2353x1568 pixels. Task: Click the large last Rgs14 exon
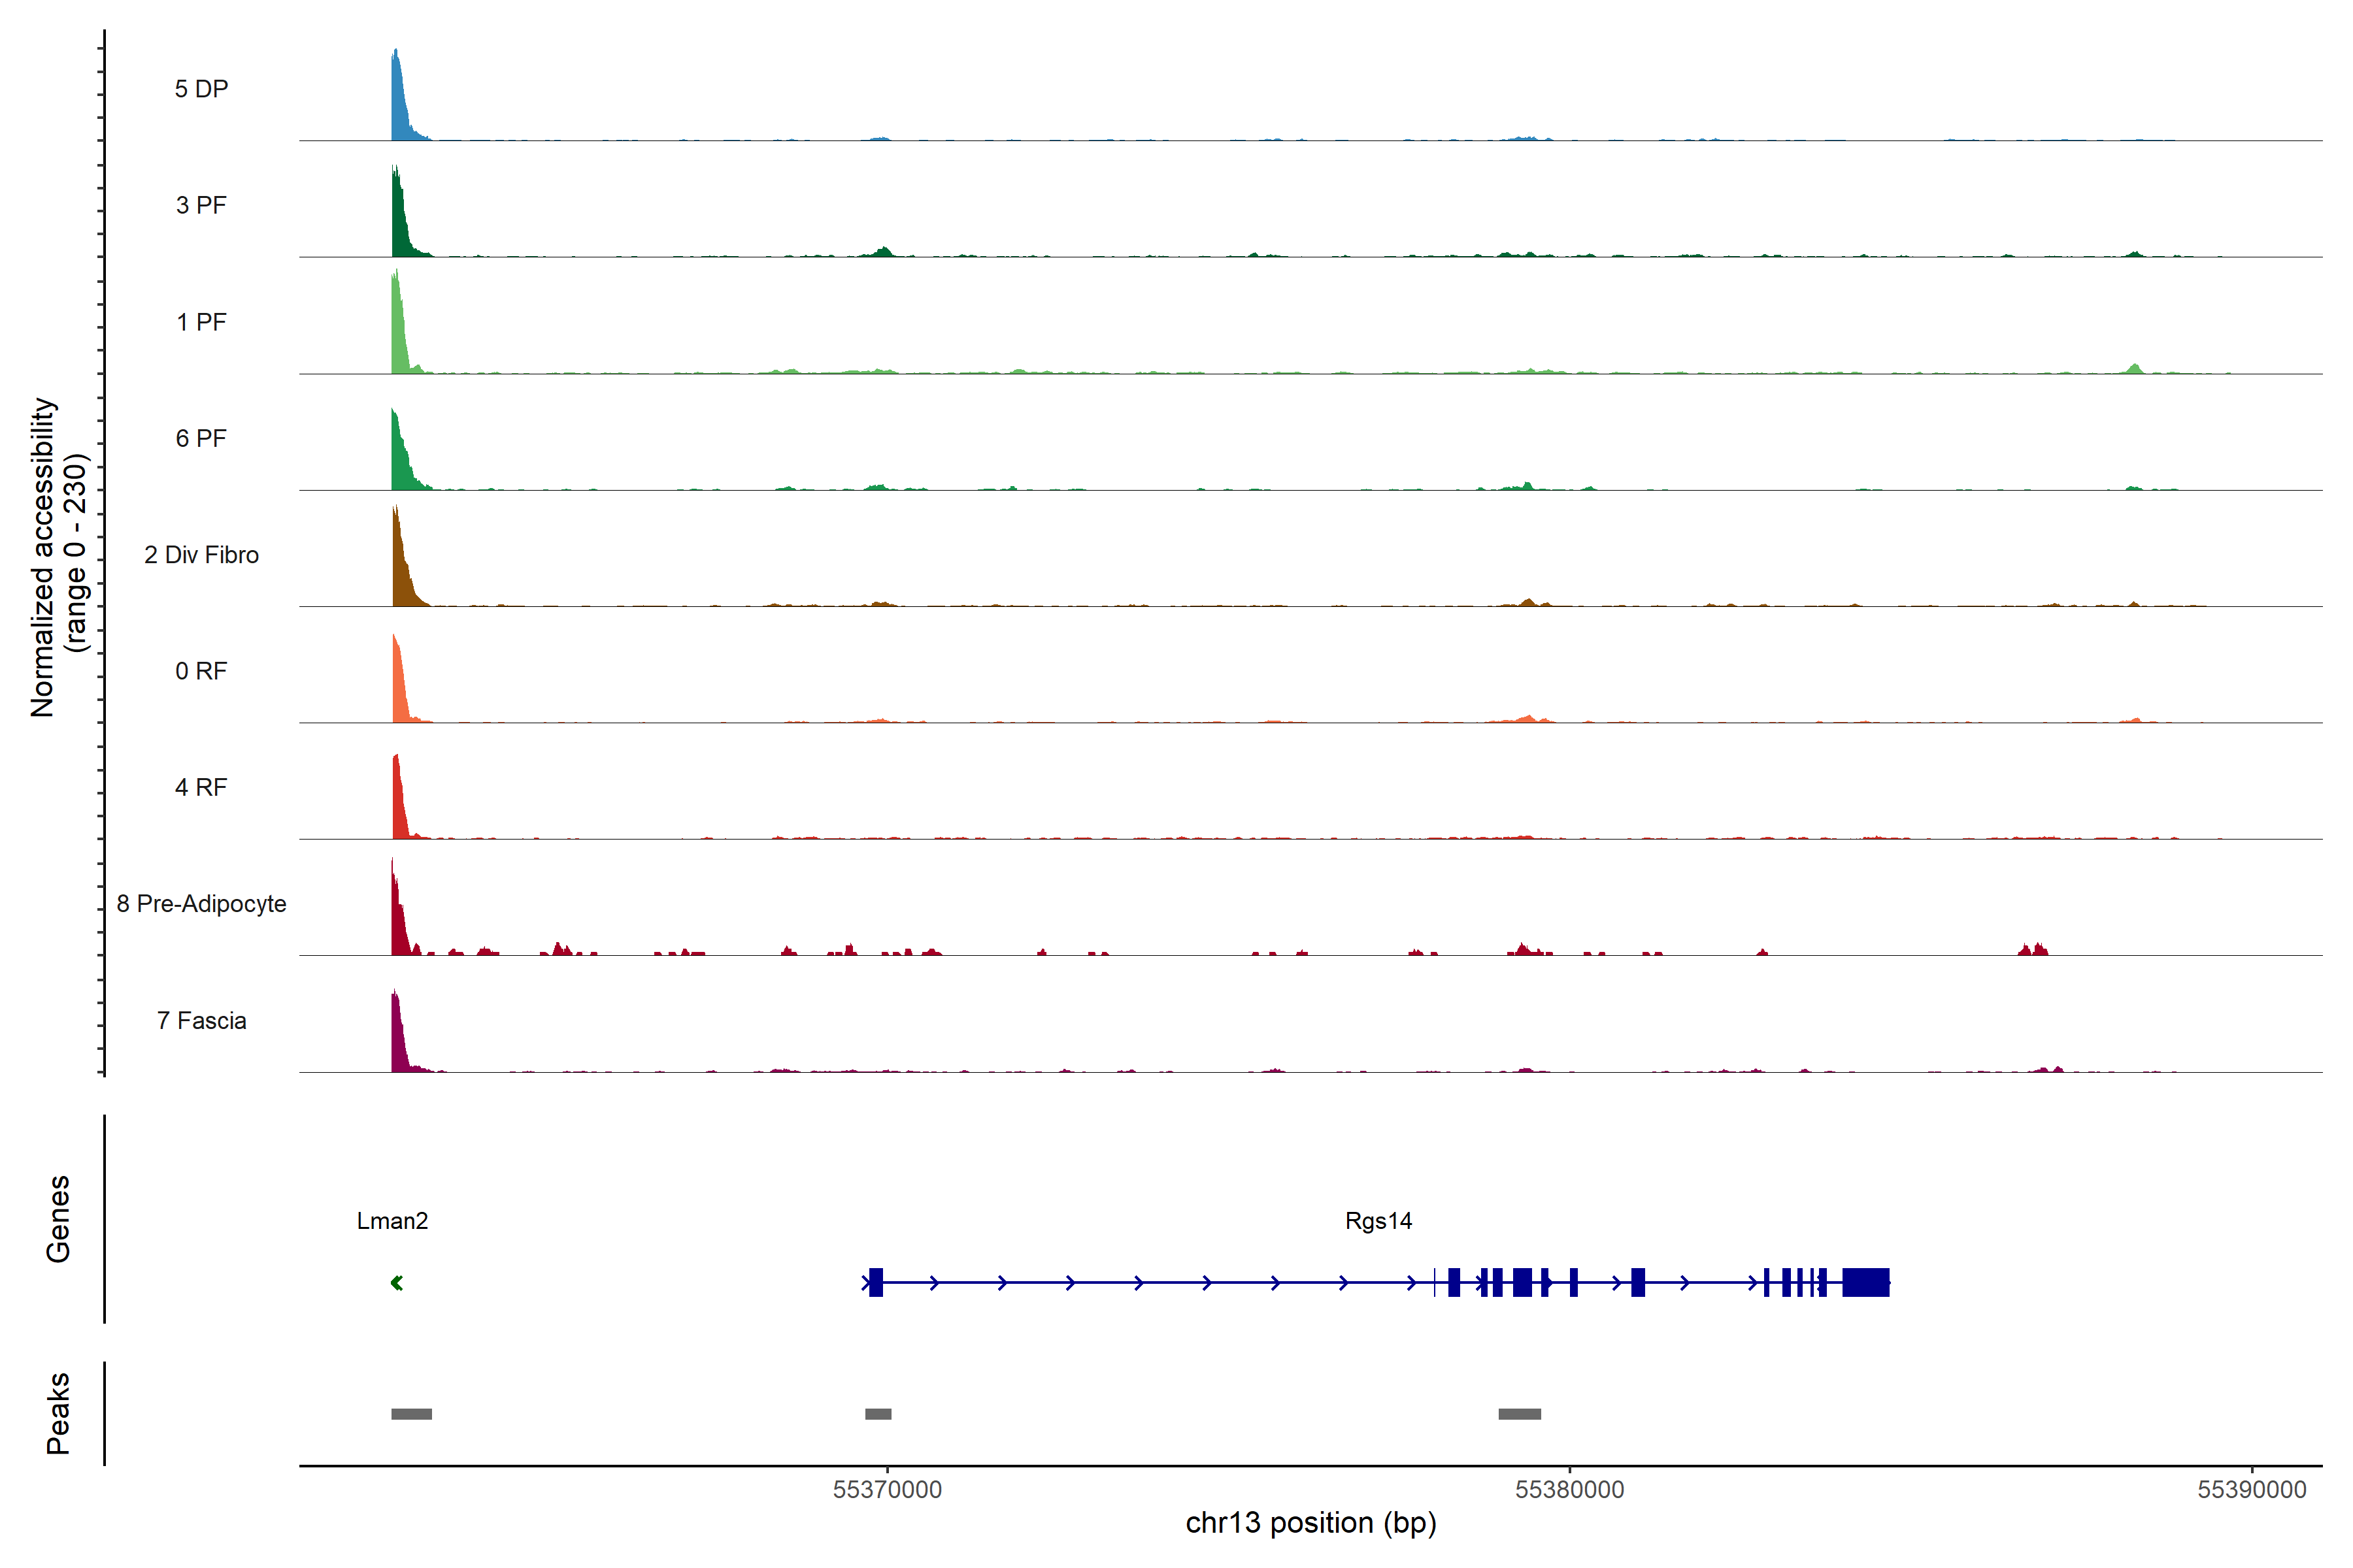click(x=1866, y=1282)
